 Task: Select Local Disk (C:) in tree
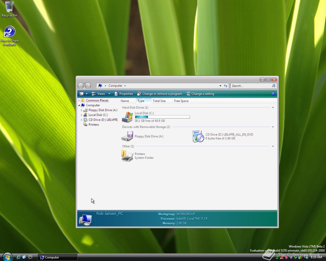click(x=98, y=115)
